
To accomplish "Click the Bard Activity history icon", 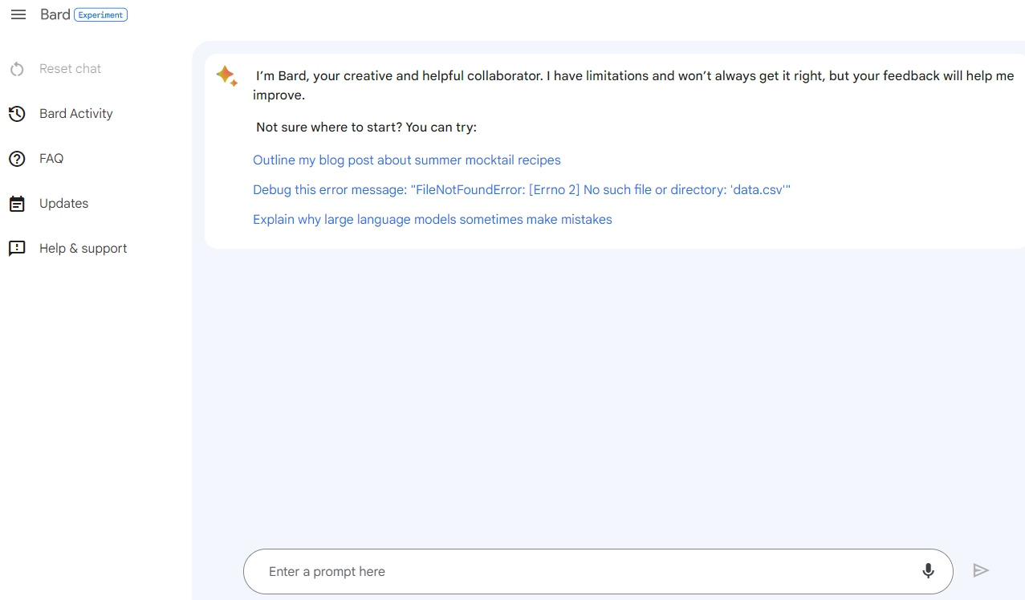I will (17, 114).
